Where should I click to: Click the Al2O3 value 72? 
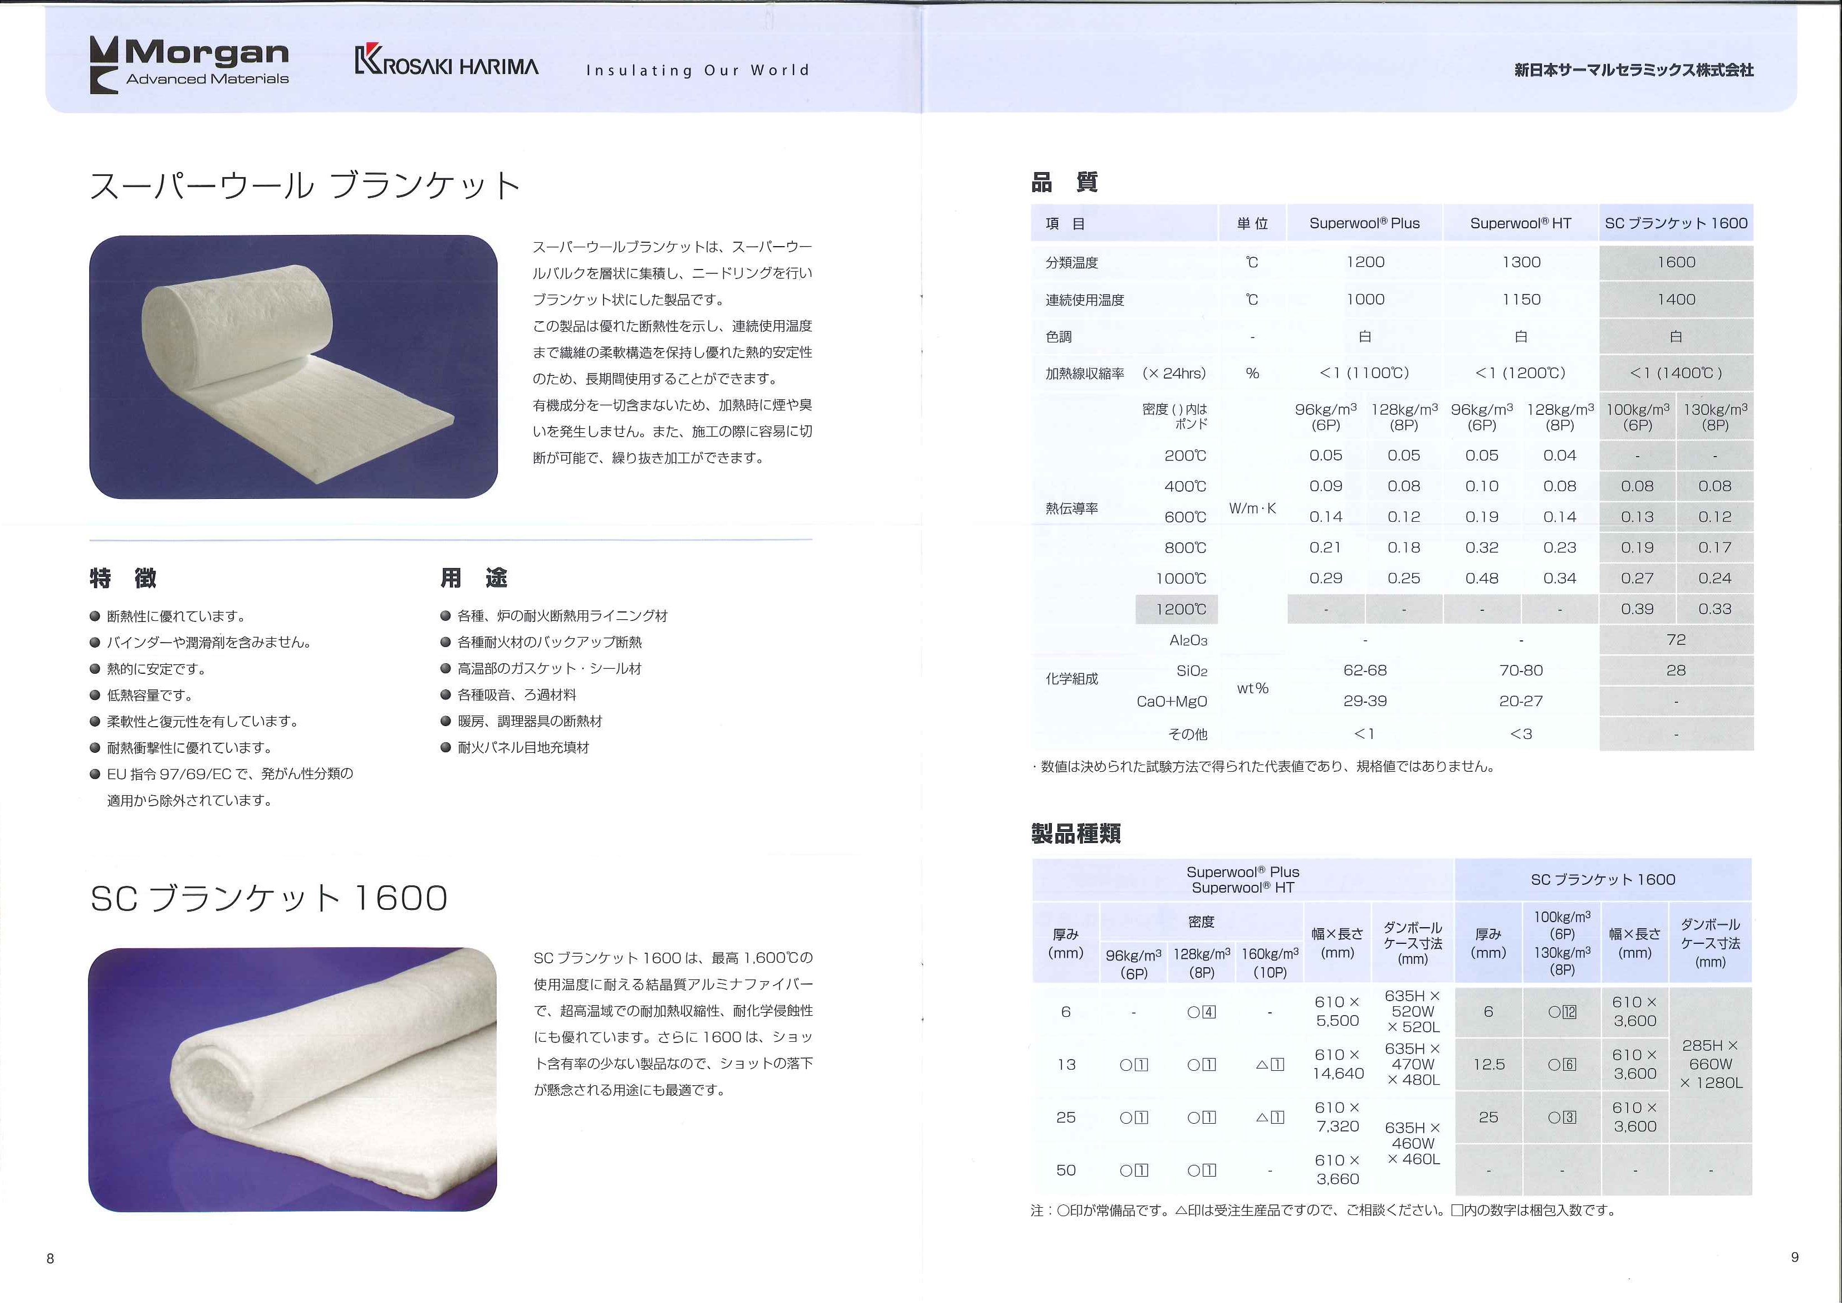[x=1676, y=640]
